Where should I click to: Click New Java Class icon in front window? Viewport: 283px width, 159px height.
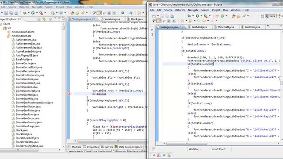[x=222, y=16]
